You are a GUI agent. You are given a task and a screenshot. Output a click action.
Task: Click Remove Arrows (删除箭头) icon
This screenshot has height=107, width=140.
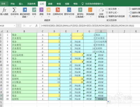click(x=130, y=16)
